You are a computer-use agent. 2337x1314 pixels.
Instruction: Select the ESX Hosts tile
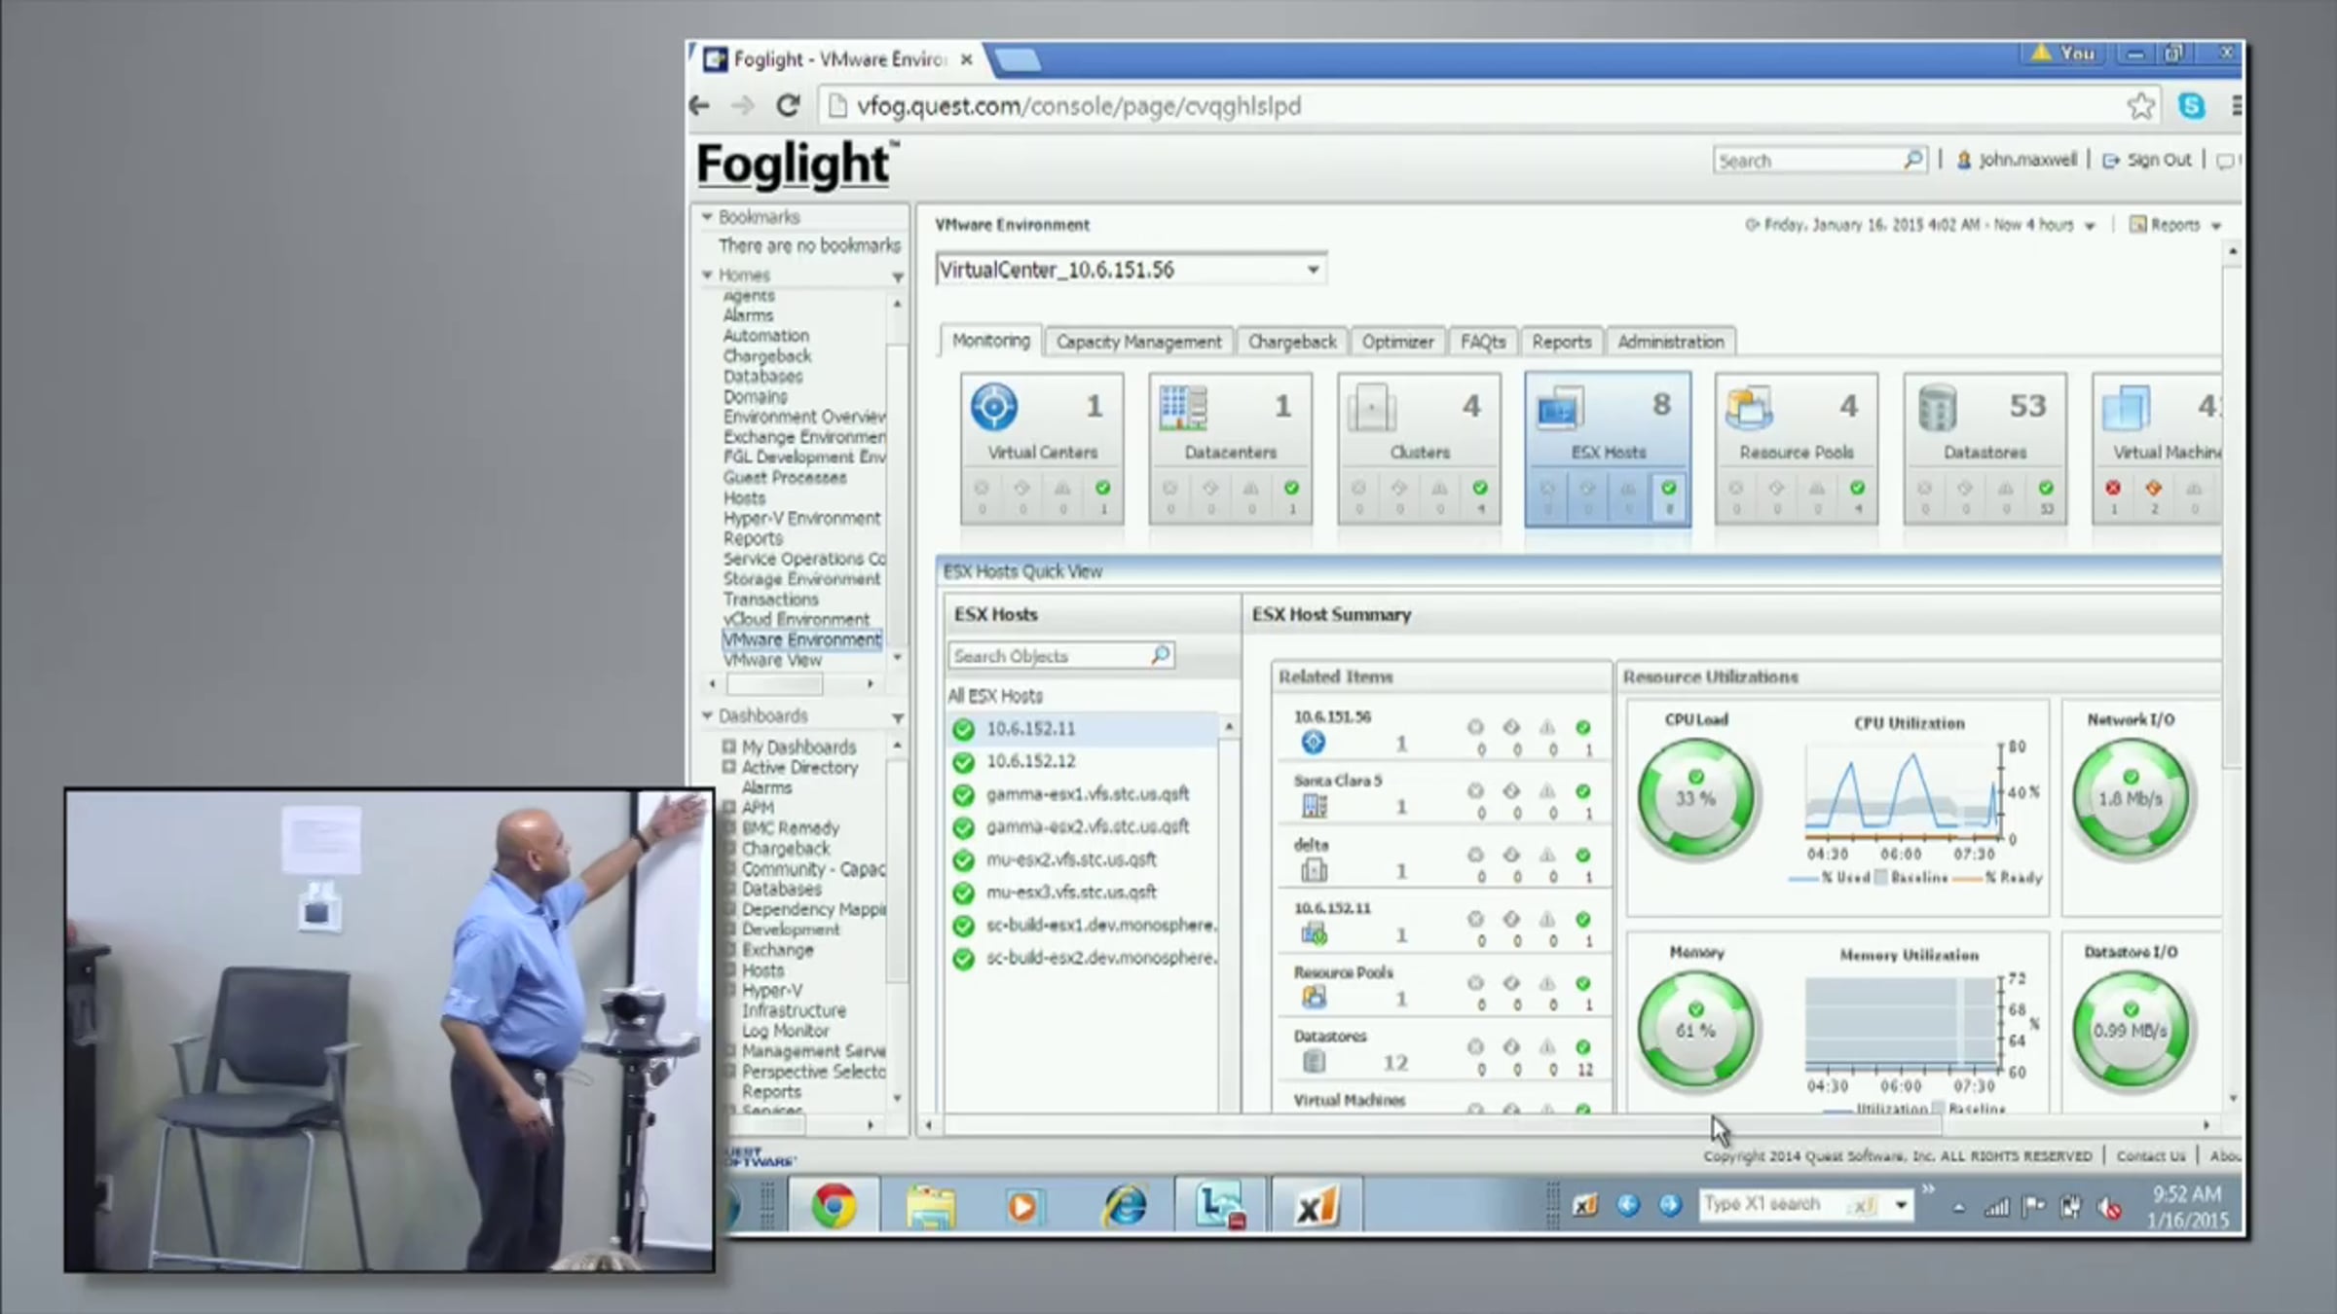1608,449
